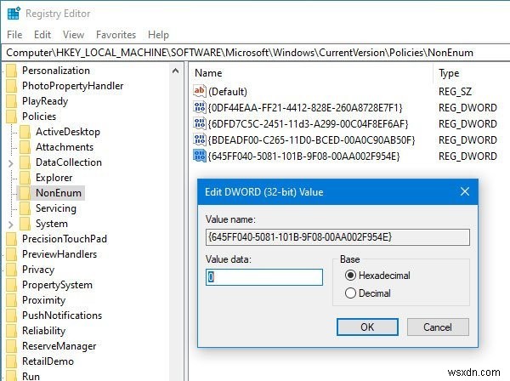Click the PropertySystem folder icon
This screenshot has width=510, height=381.
[x=11, y=285]
